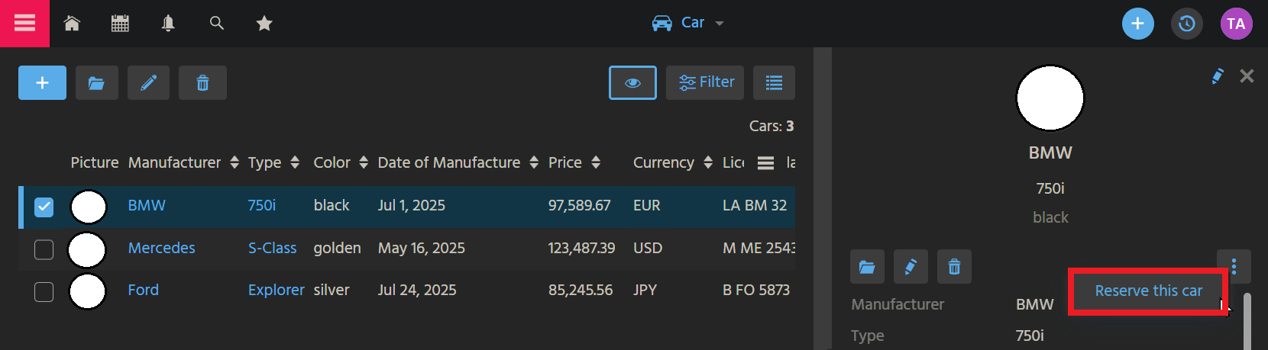Click the TA user avatar

(1236, 24)
